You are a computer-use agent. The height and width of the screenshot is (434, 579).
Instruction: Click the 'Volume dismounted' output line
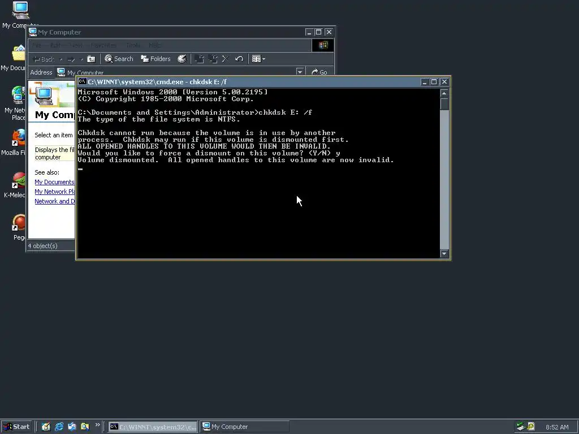point(236,160)
